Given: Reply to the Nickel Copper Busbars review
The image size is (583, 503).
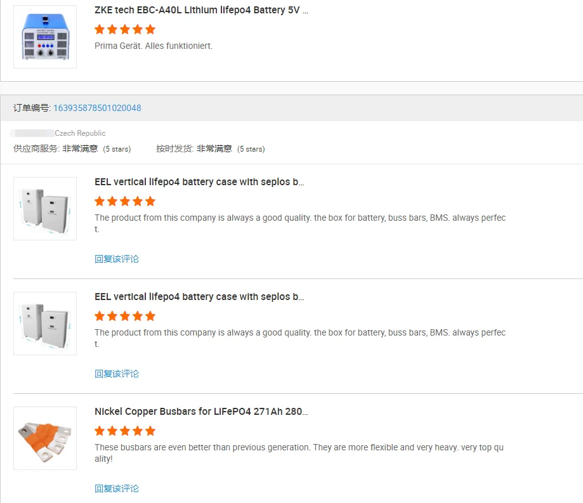Looking at the screenshot, I should 117,488.
